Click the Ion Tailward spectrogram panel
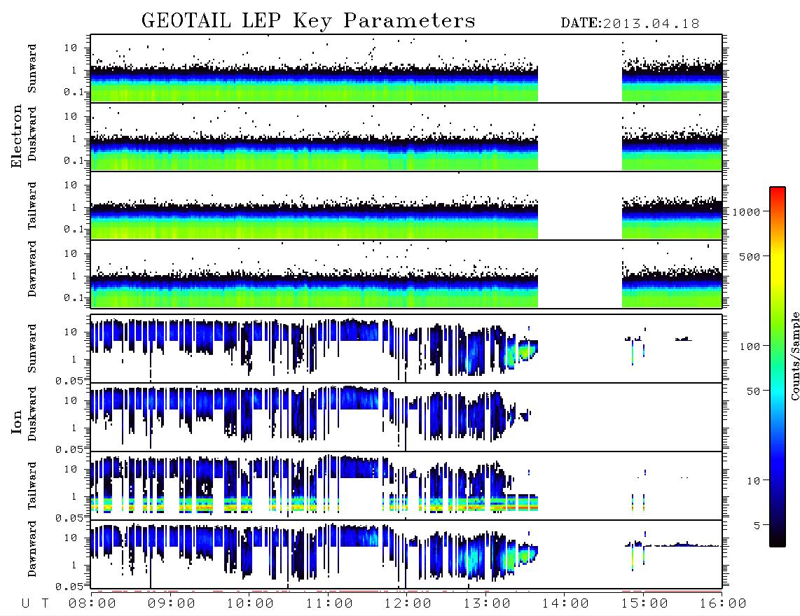Image resolution: width=800 pixels, height=616 pixels. [406, 486]
